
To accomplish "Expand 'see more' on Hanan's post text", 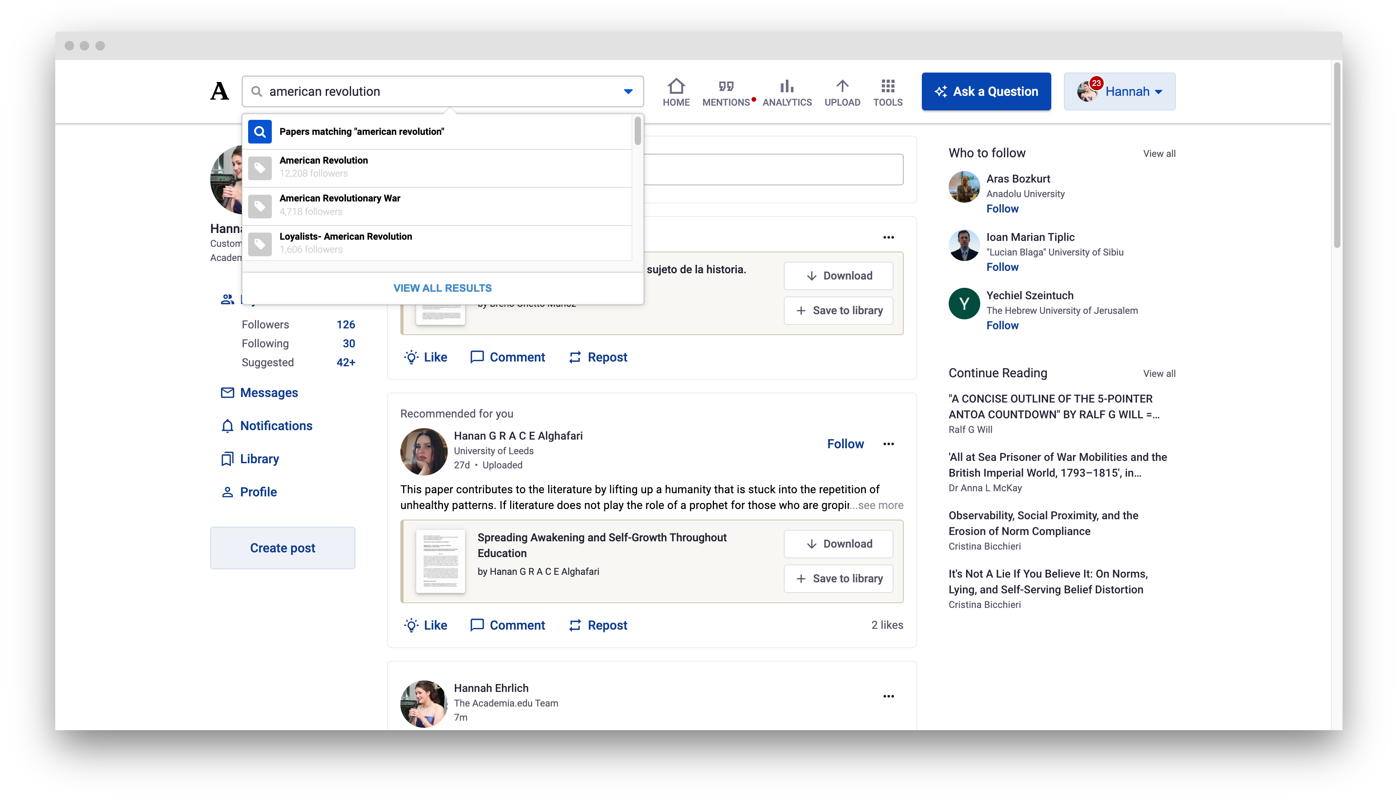I will pos(881,505).
